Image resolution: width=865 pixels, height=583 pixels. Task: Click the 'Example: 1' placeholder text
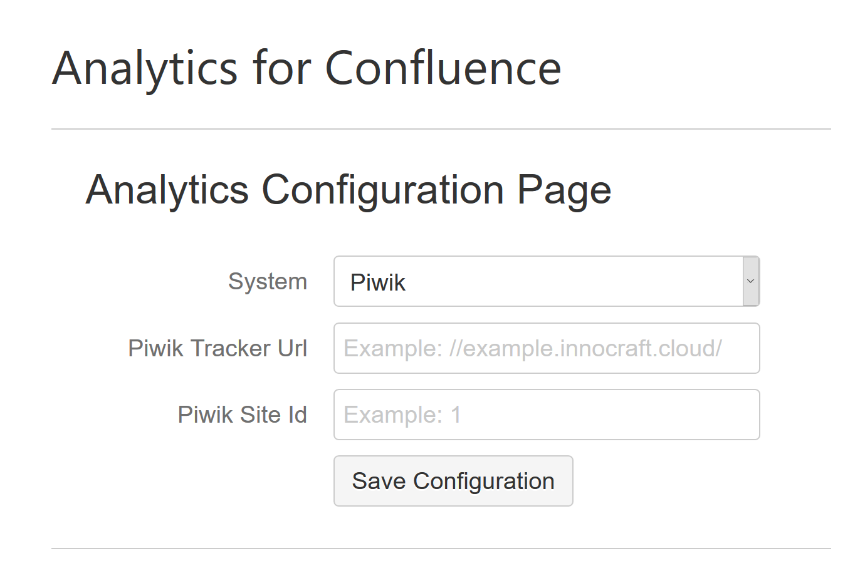click(x=402, y=415)
